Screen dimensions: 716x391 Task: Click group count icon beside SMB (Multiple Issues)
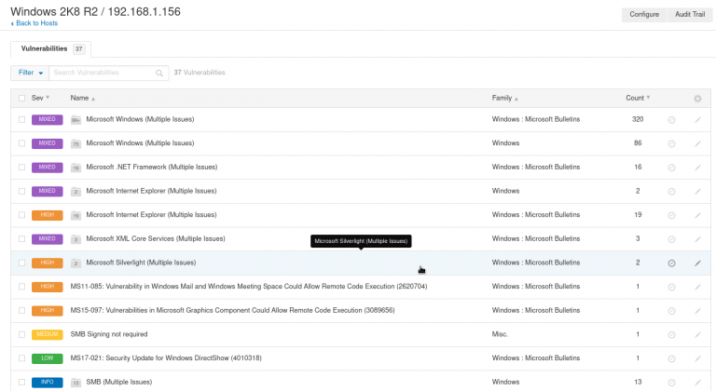[x=76, y=383]
